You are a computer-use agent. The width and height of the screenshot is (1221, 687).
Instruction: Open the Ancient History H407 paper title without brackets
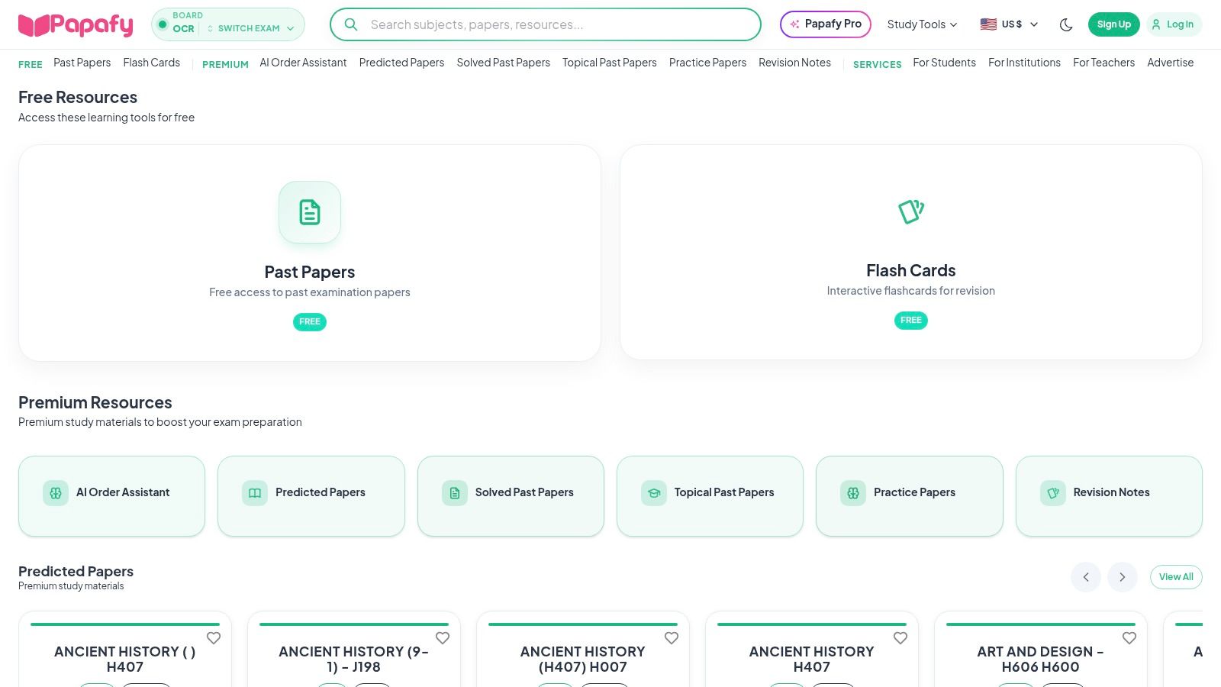(x=812, y=659)
